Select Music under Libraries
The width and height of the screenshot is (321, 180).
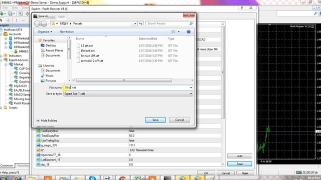point(49,75)
